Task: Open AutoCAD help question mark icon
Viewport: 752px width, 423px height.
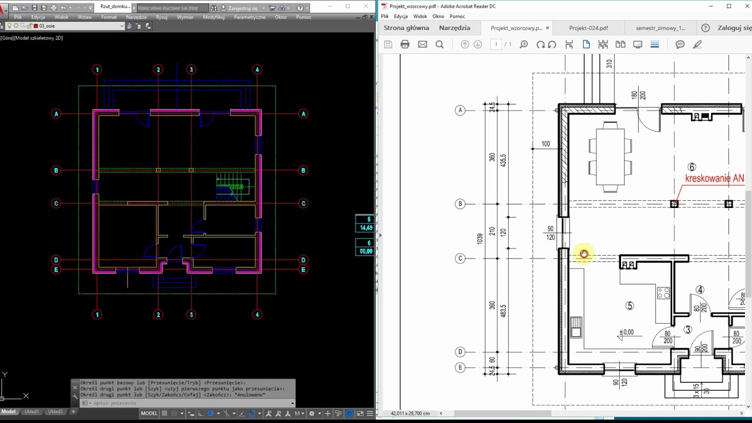Action: pyautogui.click(x=300, y=8)
